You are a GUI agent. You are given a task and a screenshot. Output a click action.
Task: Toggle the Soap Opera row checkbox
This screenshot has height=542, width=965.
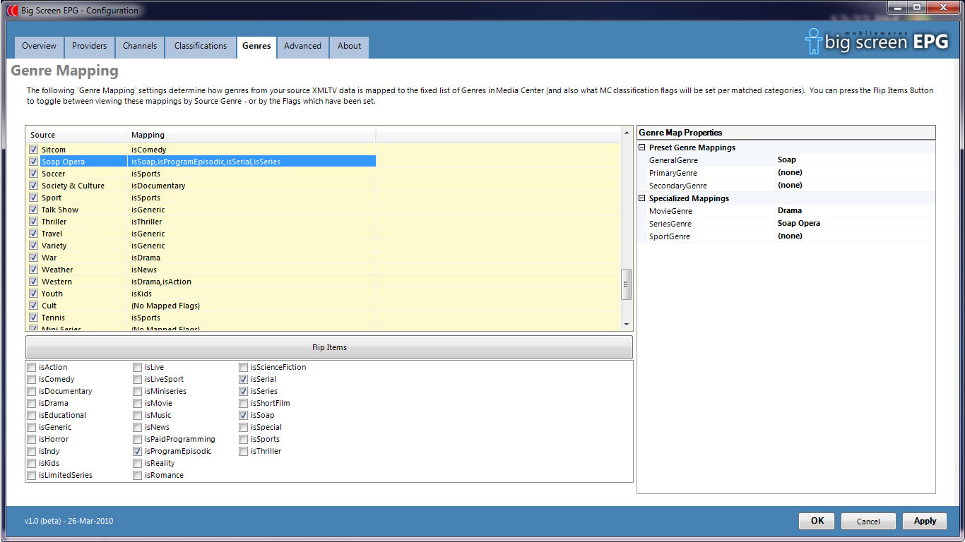33,162
